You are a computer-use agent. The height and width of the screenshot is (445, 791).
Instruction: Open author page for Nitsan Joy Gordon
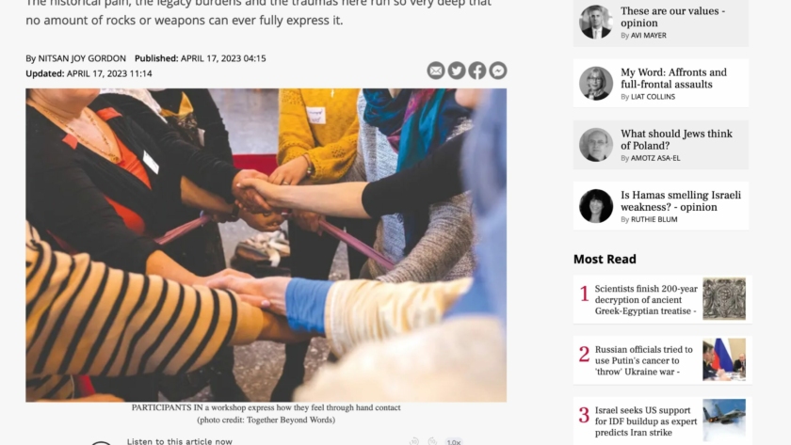[x=82, y=58]
